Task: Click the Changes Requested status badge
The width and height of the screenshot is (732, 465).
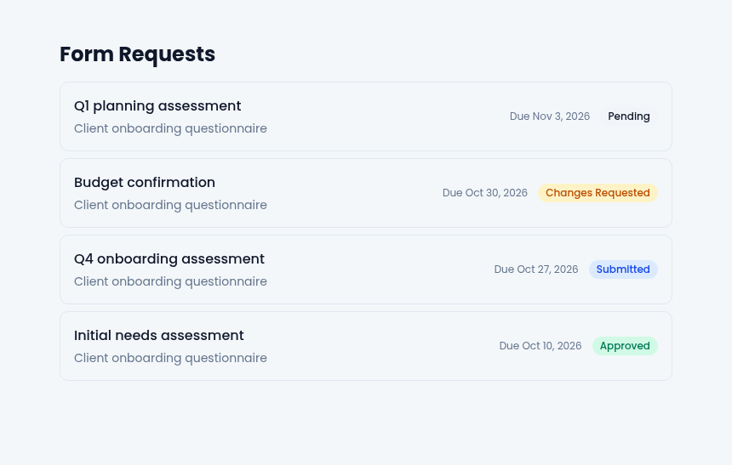Action: [598, 193]
